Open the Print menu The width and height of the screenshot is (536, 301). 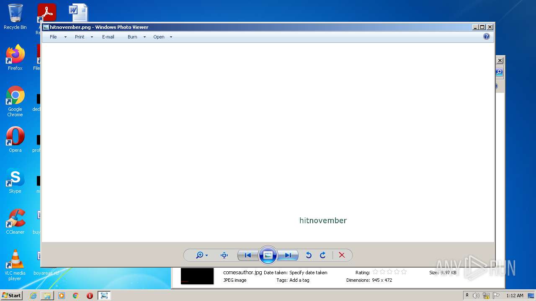[80, 37]
